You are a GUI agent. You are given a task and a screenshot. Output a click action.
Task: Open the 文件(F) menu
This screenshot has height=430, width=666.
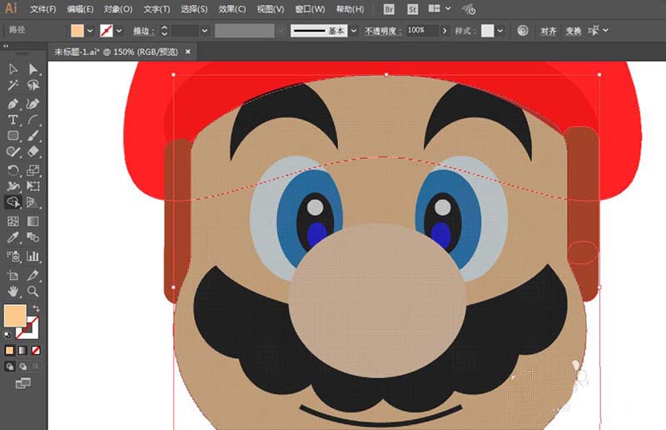[43, 9]
